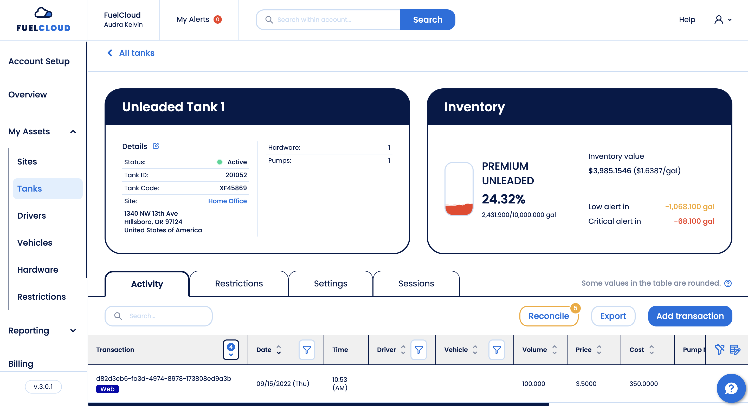Screen dimensions: 748x406
Task: Open sidebar Restrictions under My Assets
Action: (x=41, y=297)
